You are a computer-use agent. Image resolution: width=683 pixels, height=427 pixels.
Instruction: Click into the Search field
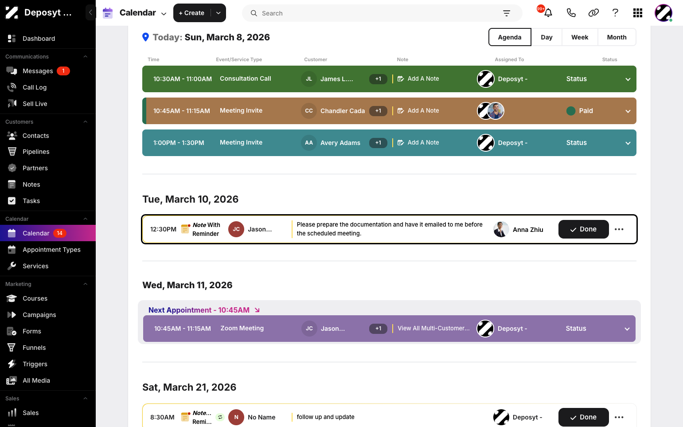click(377, 13)
